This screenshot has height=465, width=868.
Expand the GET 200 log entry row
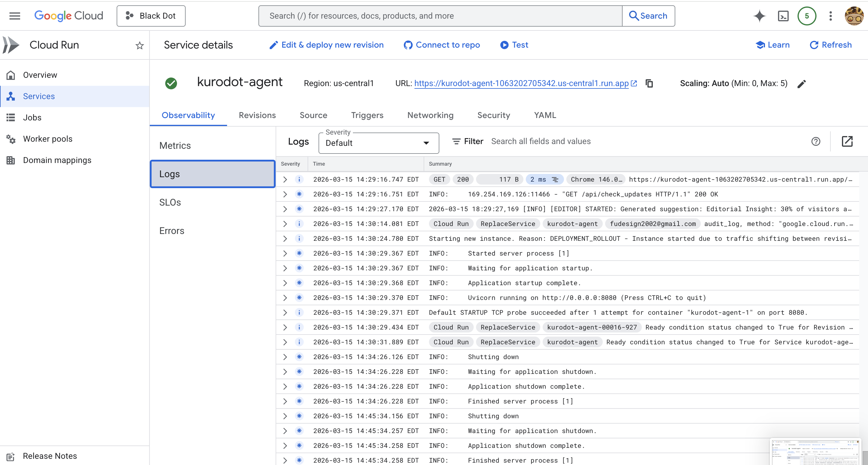pos(285,180)
